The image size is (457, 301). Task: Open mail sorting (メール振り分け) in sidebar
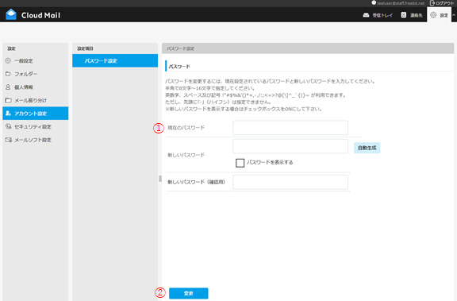tap(36, 100)
